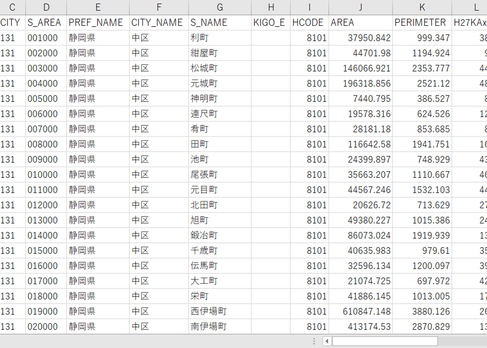487x348 pixels.
Task: Select the cell containing 鍛冶町
Action: point(220,236)
